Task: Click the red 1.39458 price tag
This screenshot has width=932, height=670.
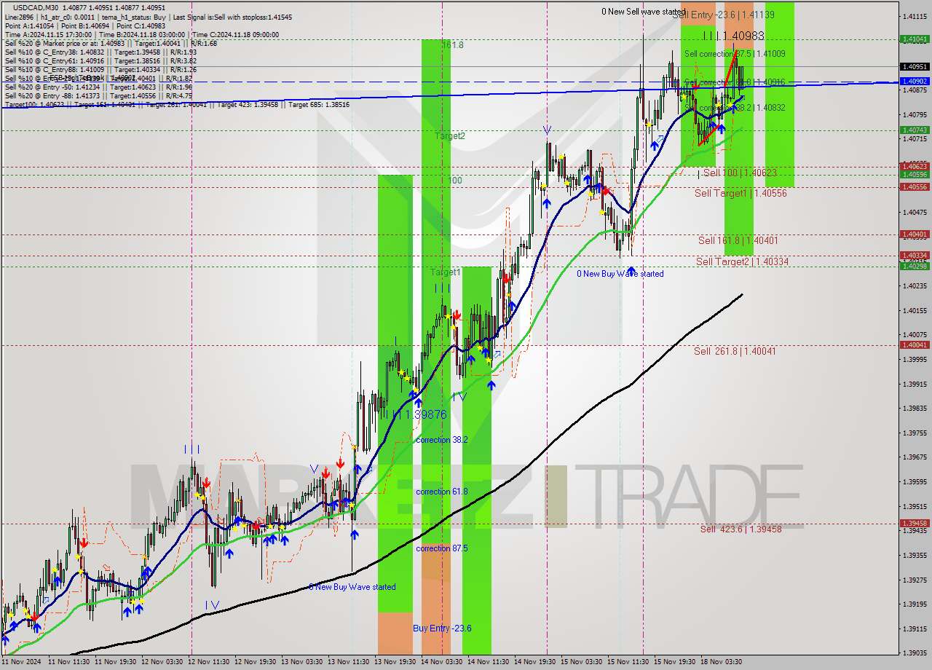Action: [x=915, y=523]
